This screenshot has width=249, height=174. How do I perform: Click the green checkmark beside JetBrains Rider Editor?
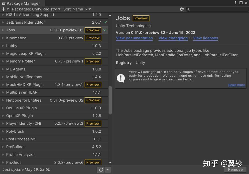105,22
